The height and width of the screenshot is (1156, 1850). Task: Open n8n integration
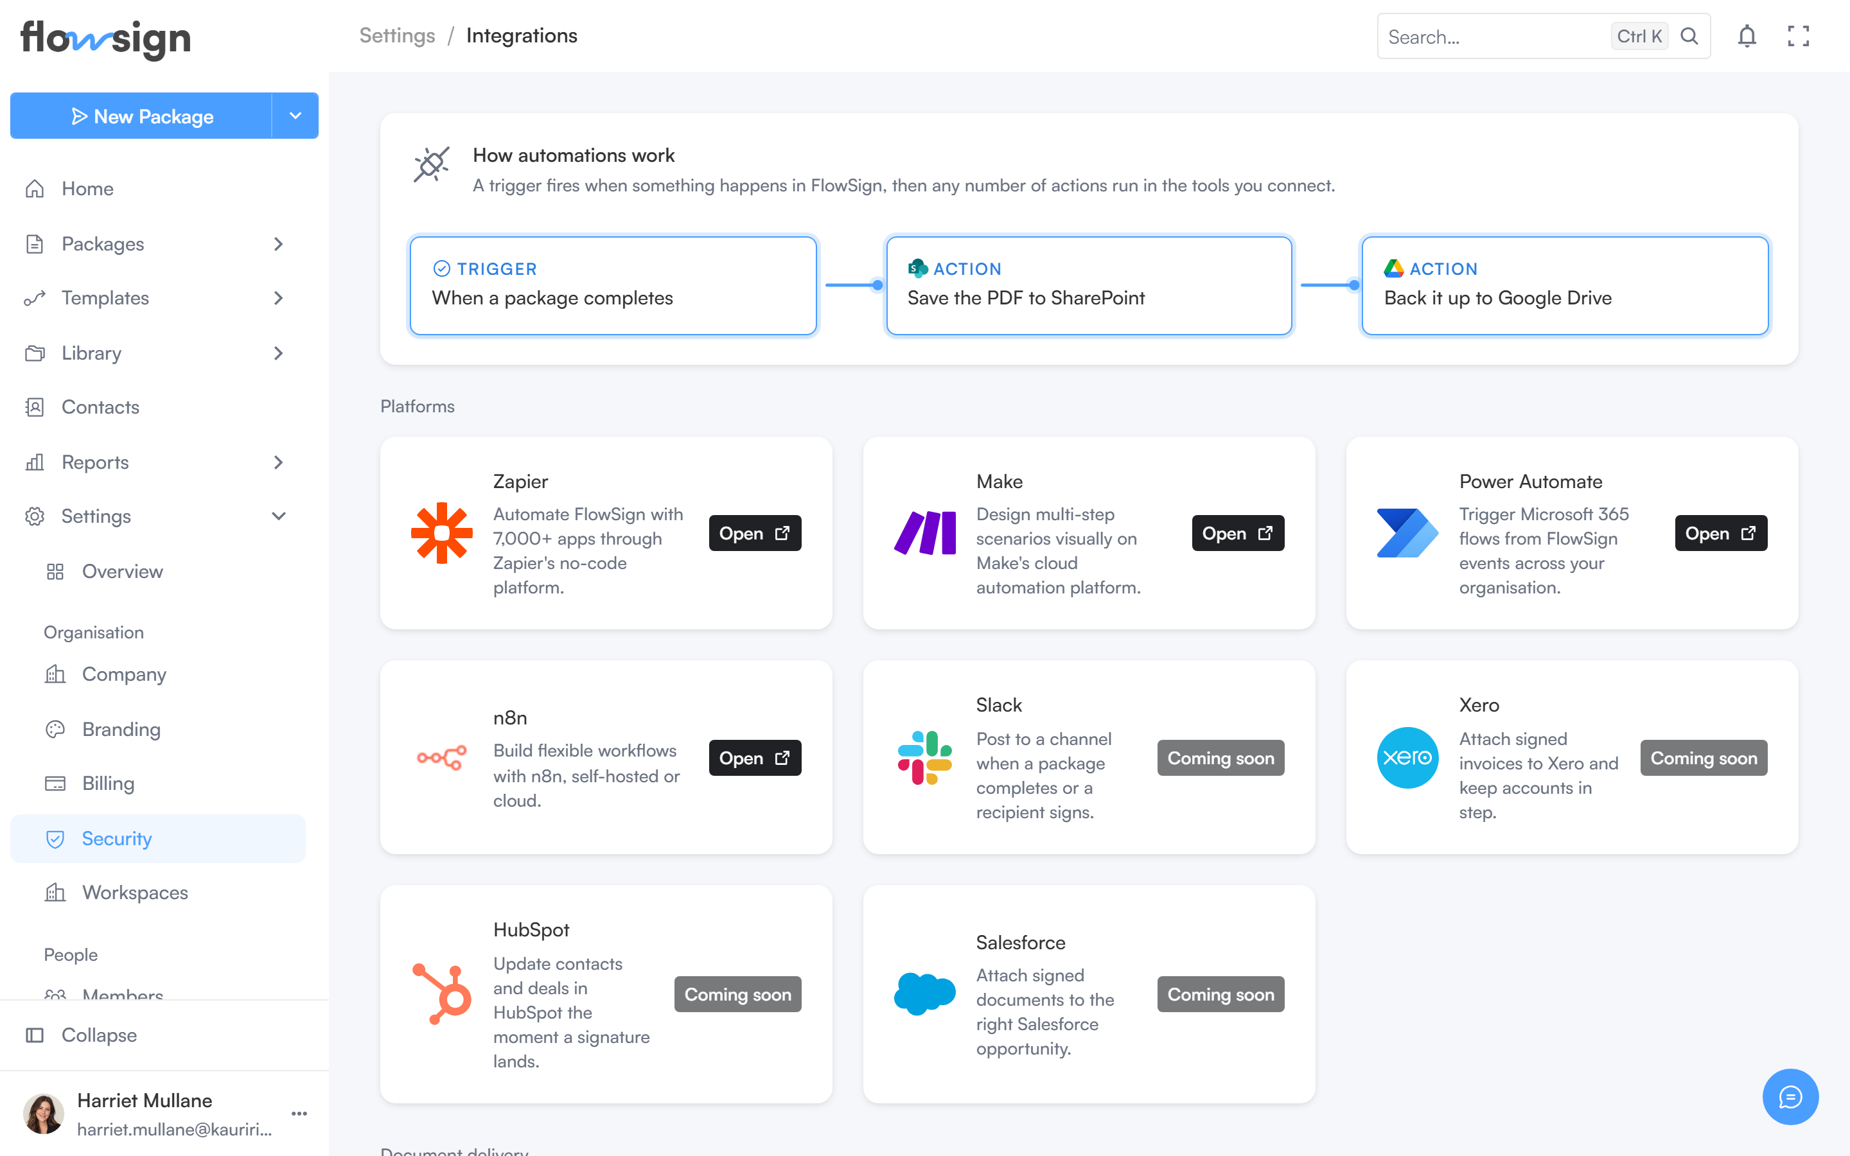click(755, 758)
